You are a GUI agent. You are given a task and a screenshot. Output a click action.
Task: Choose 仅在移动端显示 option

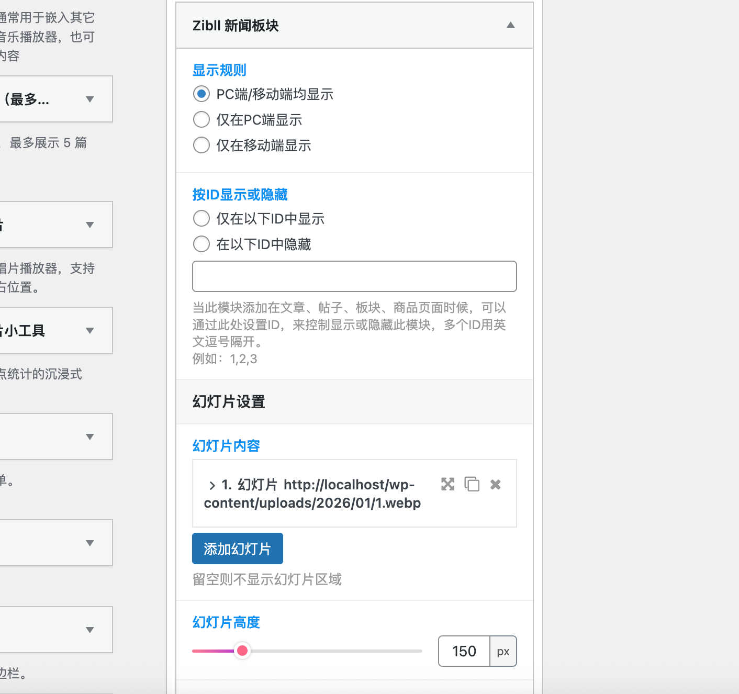click(x=201, y=145)
